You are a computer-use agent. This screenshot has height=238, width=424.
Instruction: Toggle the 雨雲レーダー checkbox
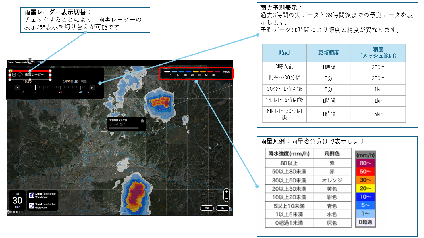coord(14,75)
